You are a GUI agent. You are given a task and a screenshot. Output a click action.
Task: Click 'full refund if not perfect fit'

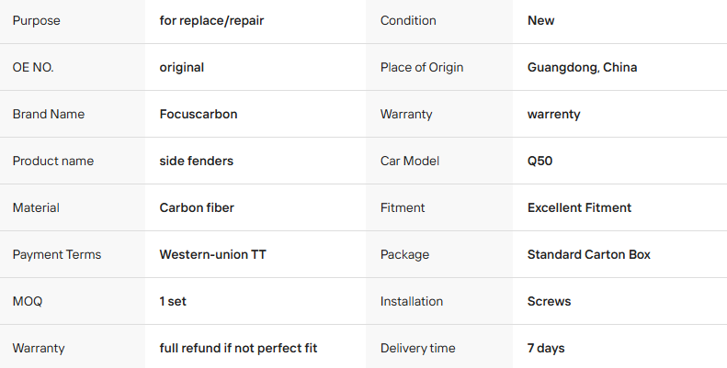(238, 348)
